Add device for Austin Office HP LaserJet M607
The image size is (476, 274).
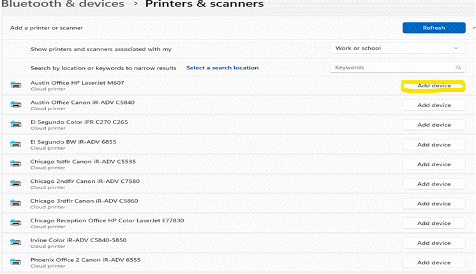(434, 86)
